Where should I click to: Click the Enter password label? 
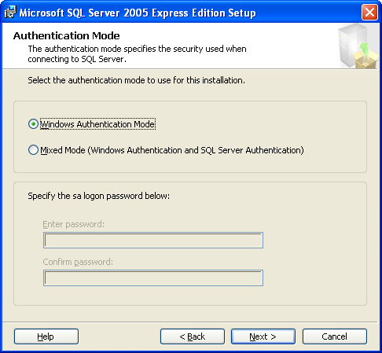point(73,224)
